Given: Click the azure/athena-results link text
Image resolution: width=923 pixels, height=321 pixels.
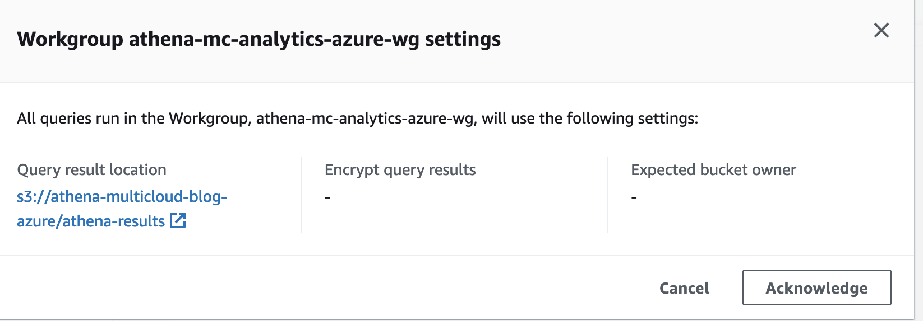Looking at the screenshot, I should [x=90, y=221].
